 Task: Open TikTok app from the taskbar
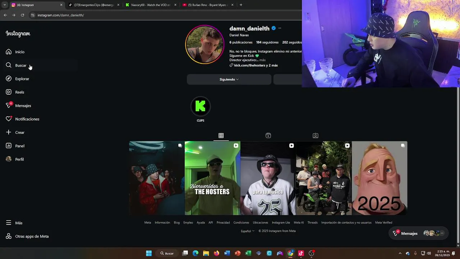[301, 253]
